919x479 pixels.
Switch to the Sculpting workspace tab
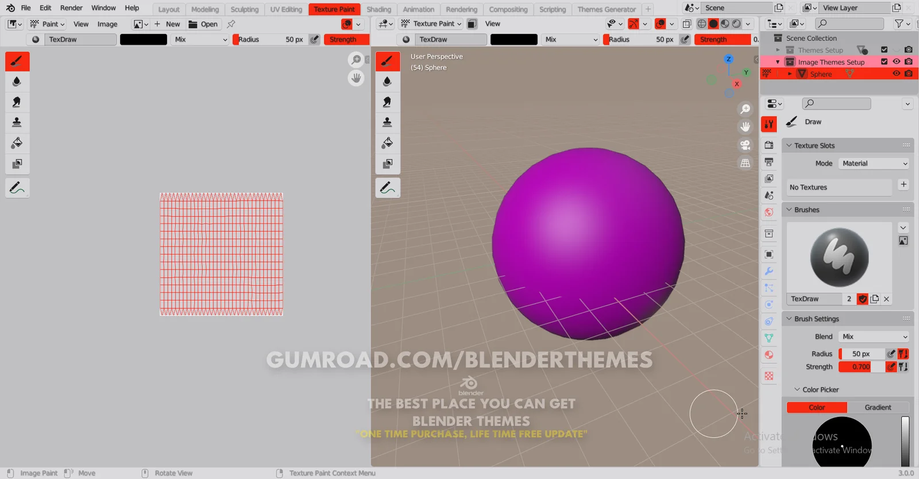244,9
